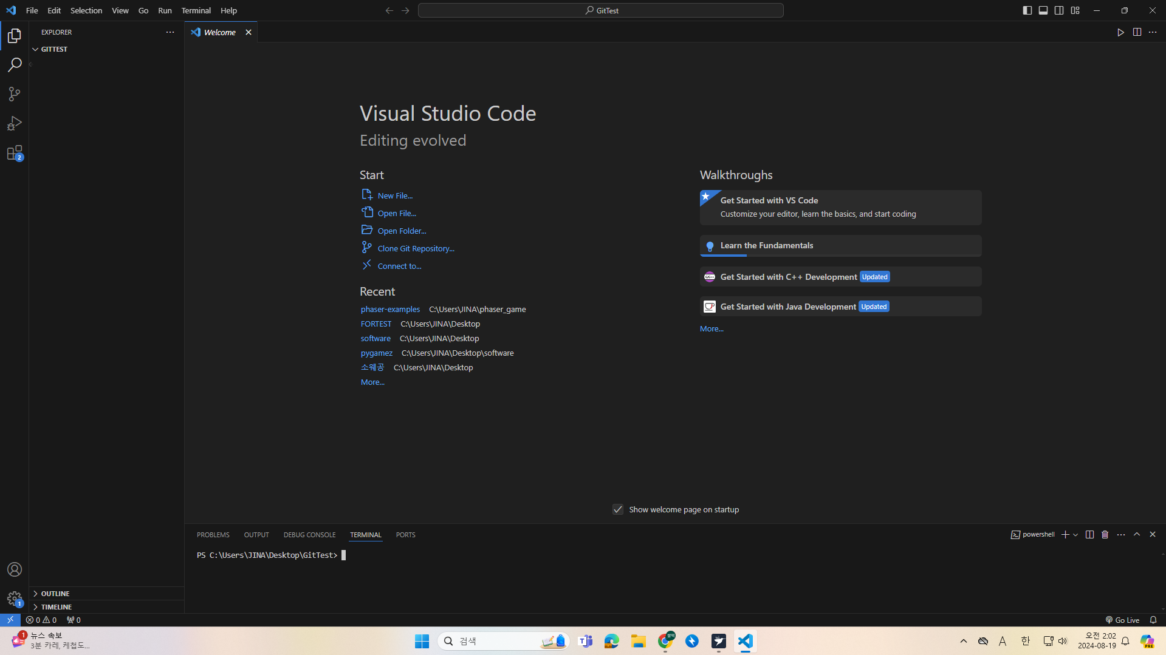Create a new terminal with plus icon
1166x655 pixels.
[1065, 535]
